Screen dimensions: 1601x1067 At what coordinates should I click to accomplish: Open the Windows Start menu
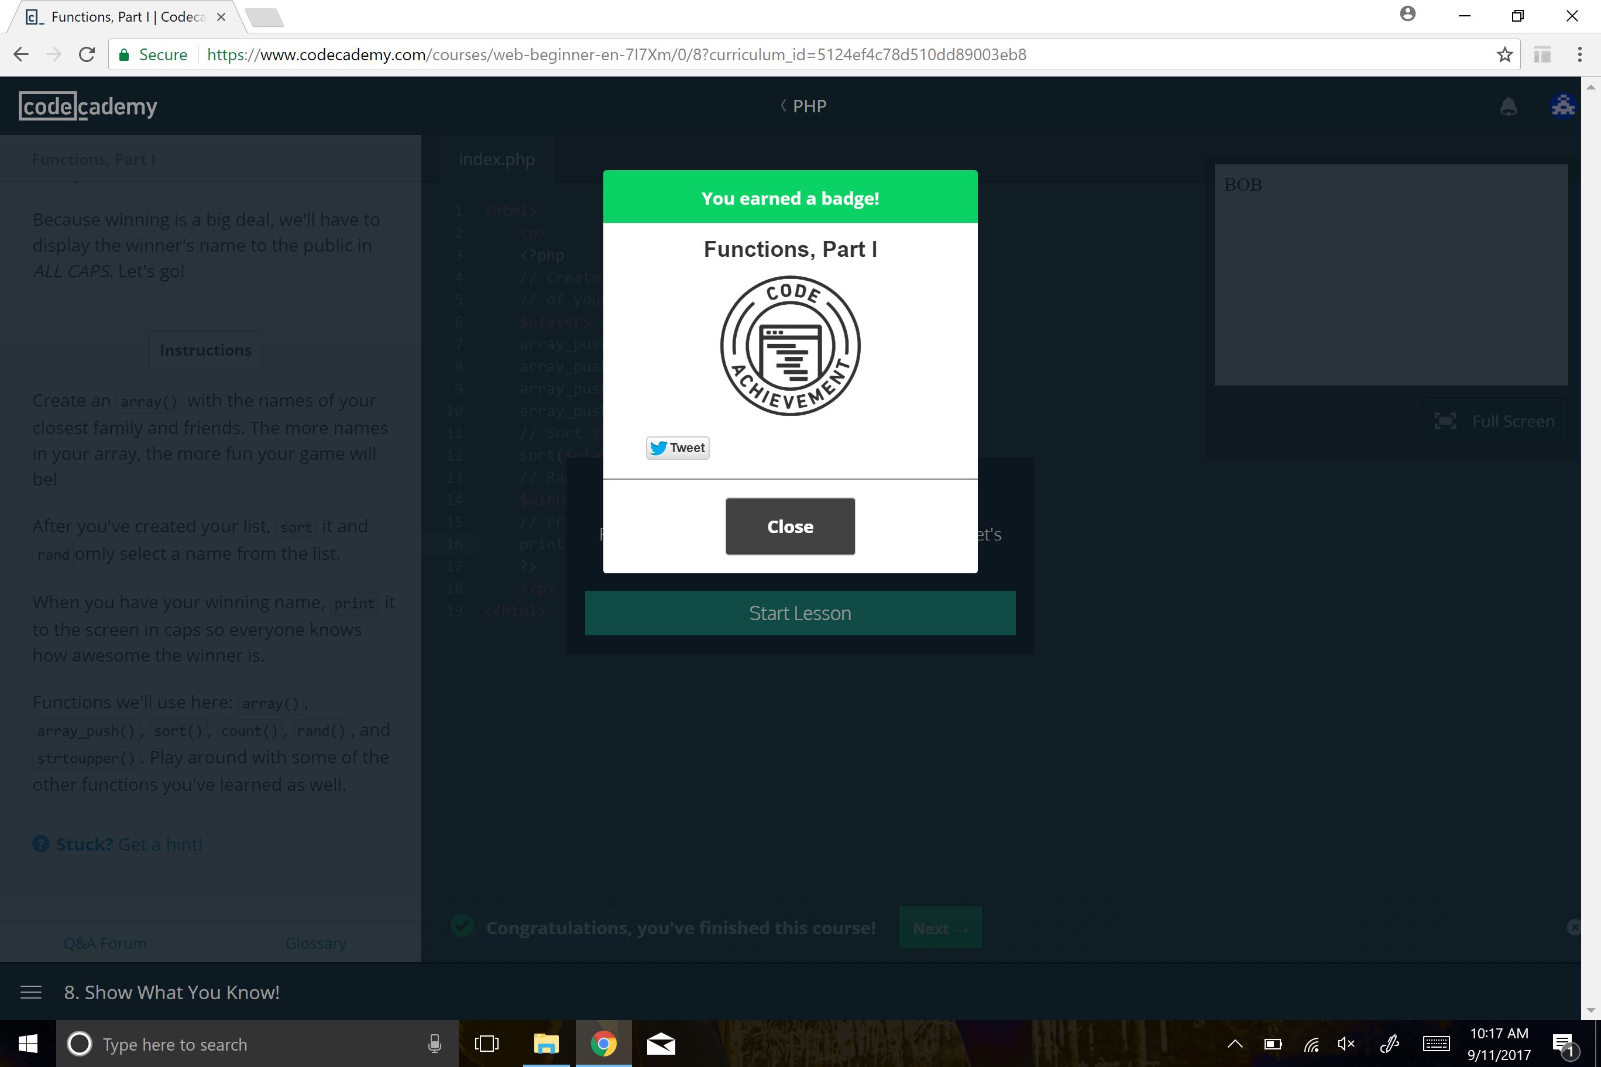28,1043
